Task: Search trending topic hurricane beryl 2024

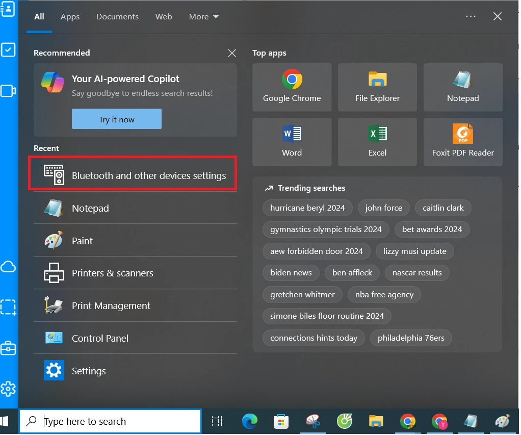Action: pos(307,208)
